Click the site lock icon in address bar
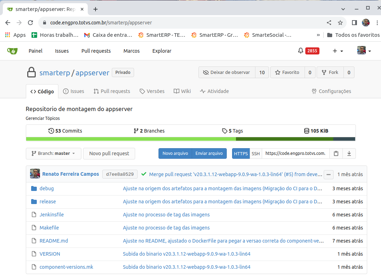Viewport: 381px width, 279px height. pos(45,23)
